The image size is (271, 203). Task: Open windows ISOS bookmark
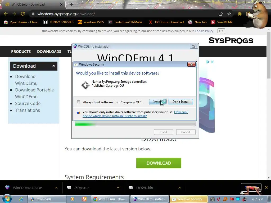point(91,22)
